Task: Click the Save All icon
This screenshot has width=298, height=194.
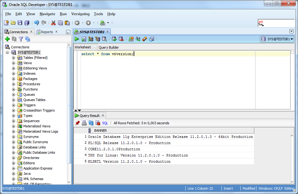Action: tap(27, 23)
